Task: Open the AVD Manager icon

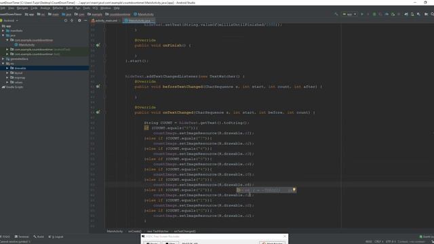Action: tap(412, 14)
